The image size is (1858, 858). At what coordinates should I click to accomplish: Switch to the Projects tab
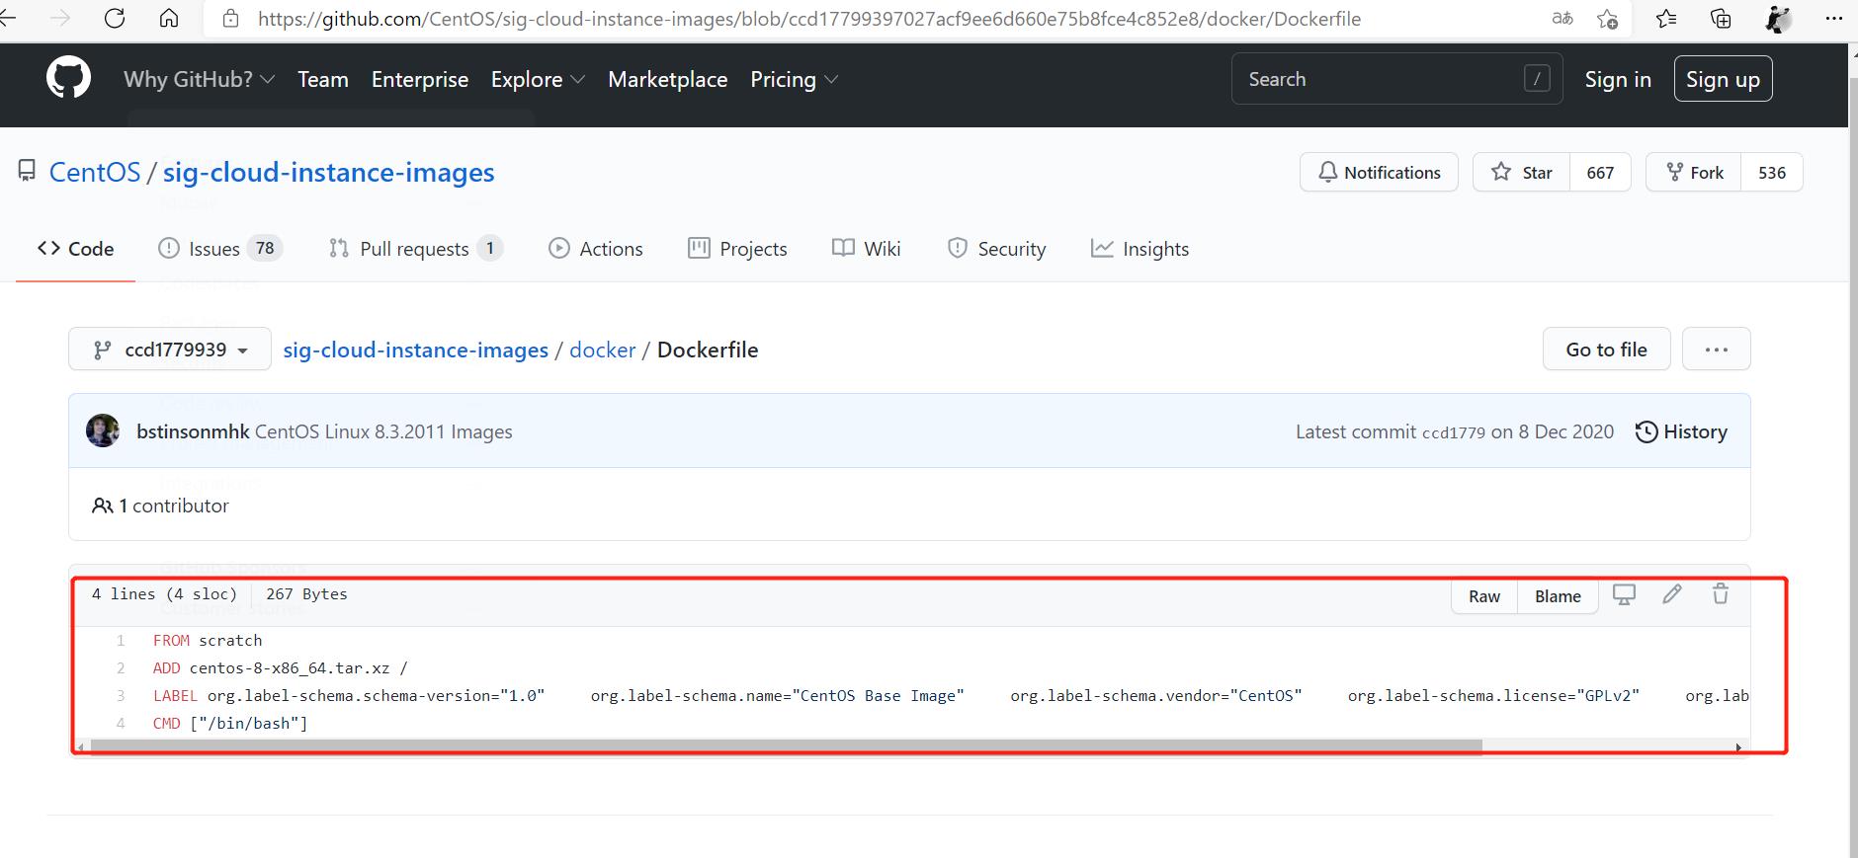pos(738,249)
